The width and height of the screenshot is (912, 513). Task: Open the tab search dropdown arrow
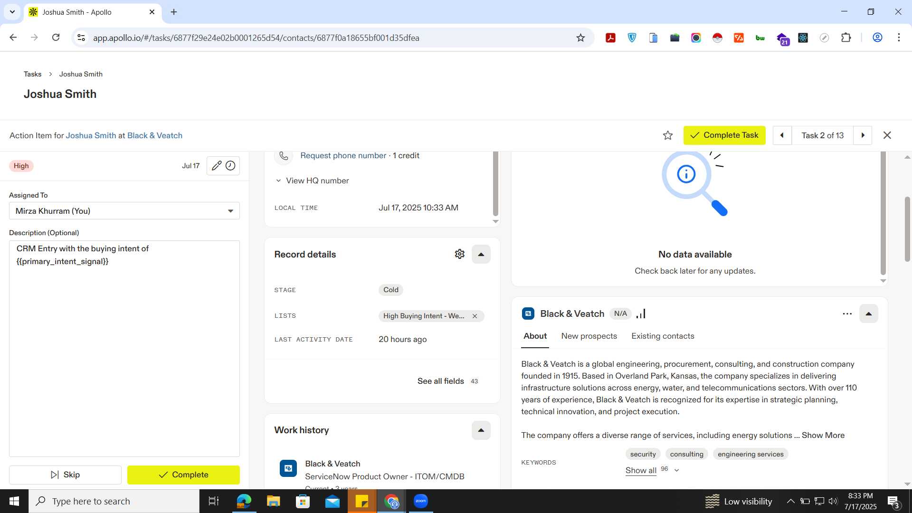[12, 12]
